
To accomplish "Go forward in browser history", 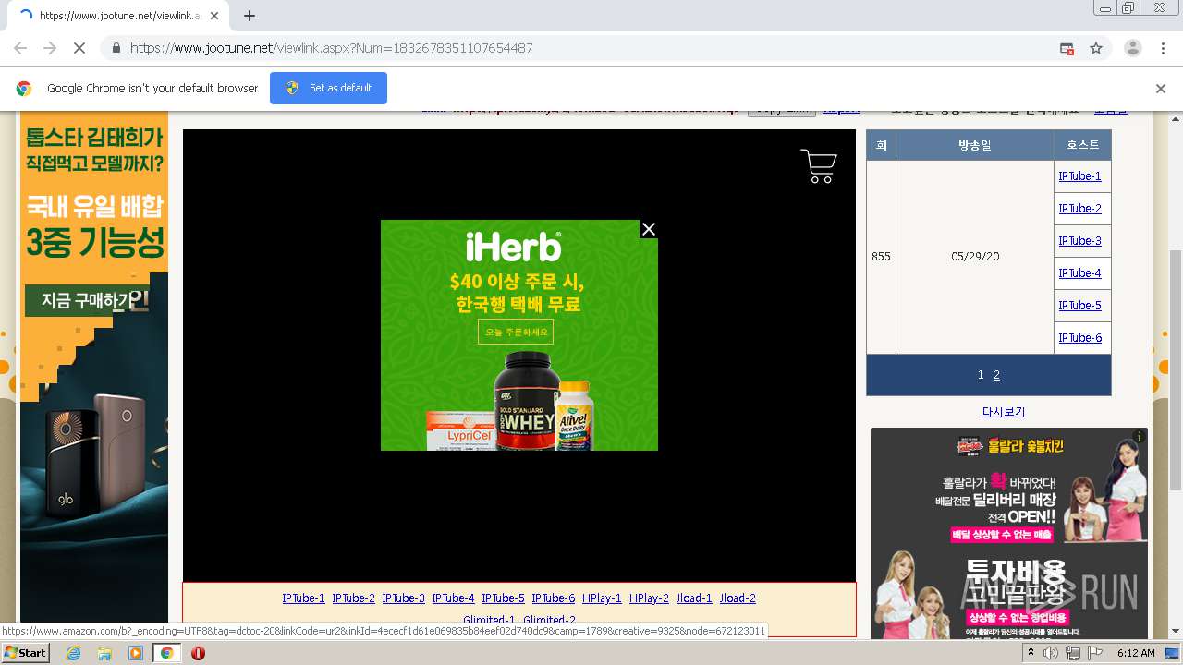I will tap(50, 48).
